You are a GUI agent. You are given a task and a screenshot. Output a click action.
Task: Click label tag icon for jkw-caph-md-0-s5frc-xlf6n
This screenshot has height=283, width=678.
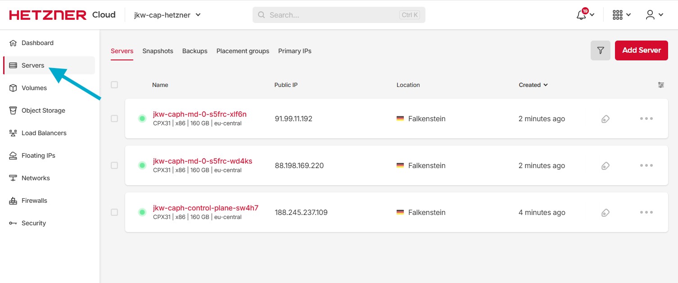point(606,119)
